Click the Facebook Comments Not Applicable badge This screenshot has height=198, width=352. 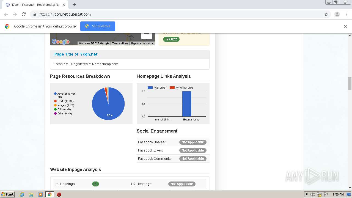pyautogui.click(x=193, y=159)
